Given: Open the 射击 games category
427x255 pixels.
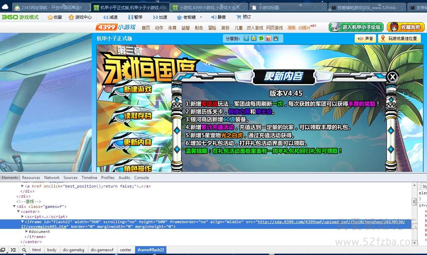Looking at the screenshot, I should (x=199, y=28).
